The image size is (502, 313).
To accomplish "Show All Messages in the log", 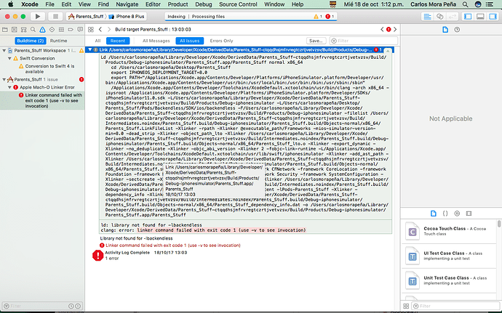I will (x=156, y=41).
